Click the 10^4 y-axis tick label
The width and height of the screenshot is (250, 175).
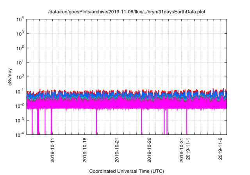tap(20, 20)
